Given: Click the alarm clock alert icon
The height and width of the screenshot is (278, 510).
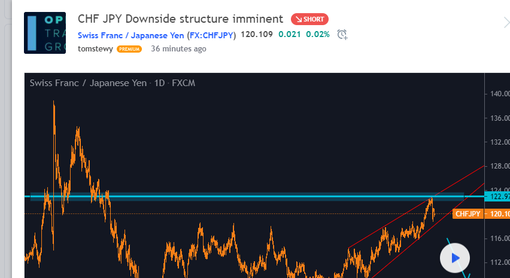Looking at the screenshot, I should tap(342, 35).
